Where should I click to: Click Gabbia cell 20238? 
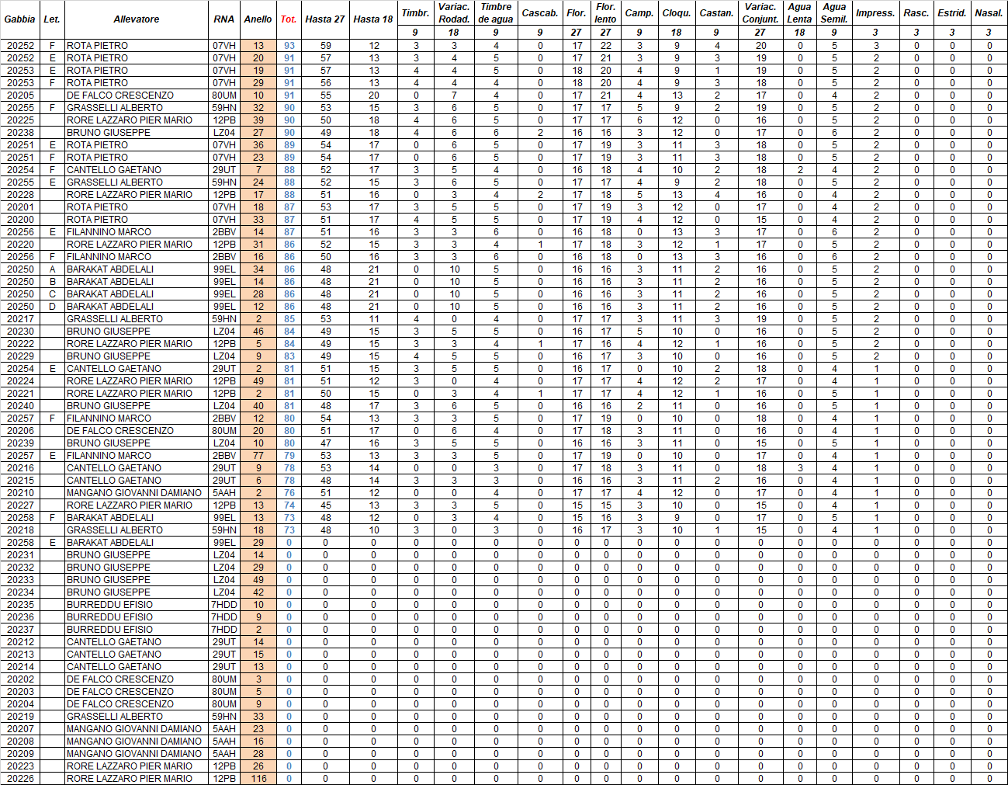point(20,133)
